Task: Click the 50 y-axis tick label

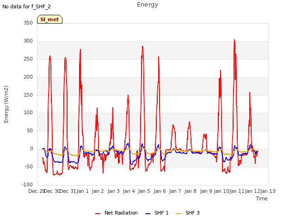Action: click(x=30, y=130)
